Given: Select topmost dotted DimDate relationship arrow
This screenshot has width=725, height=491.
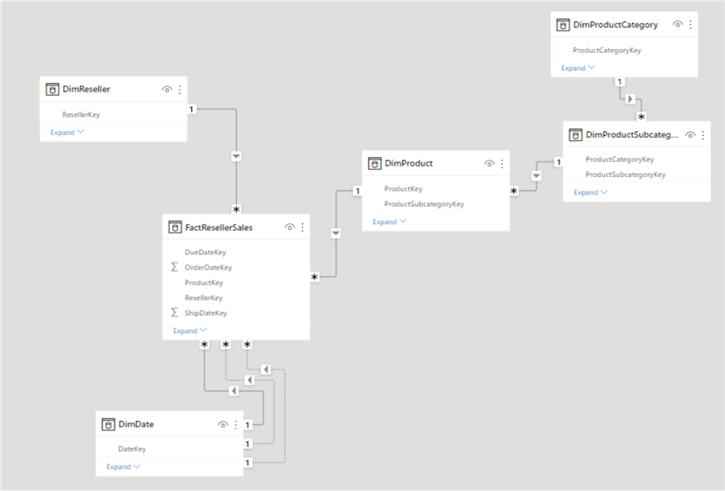Looking at the screenshot, I should [x=266, y=369].
